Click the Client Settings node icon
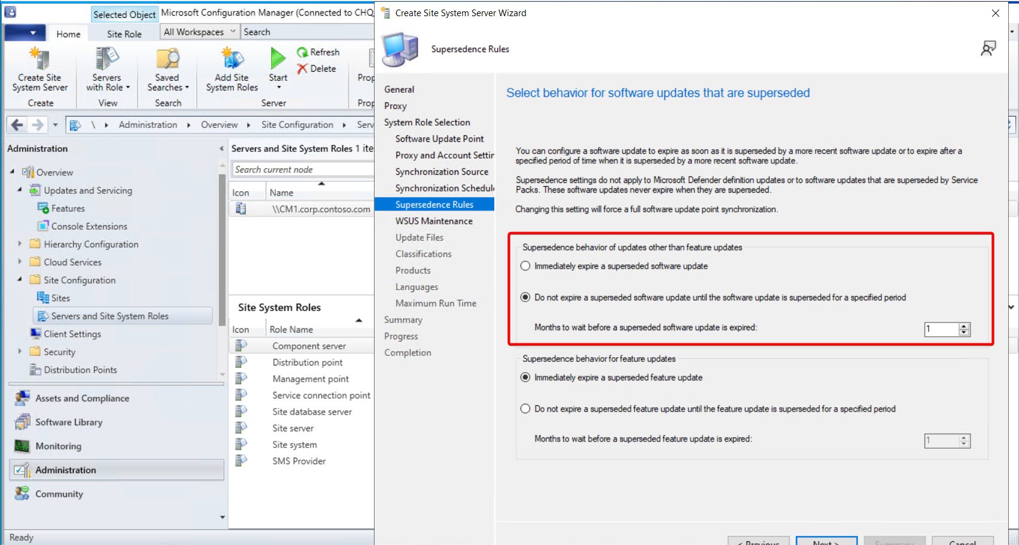 point(36,334)
